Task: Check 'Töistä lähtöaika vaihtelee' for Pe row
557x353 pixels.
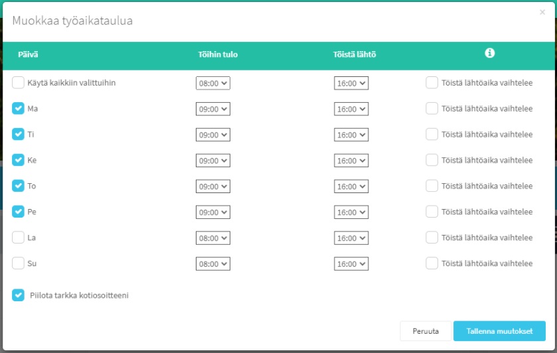Action: click(x=432, y=212)
